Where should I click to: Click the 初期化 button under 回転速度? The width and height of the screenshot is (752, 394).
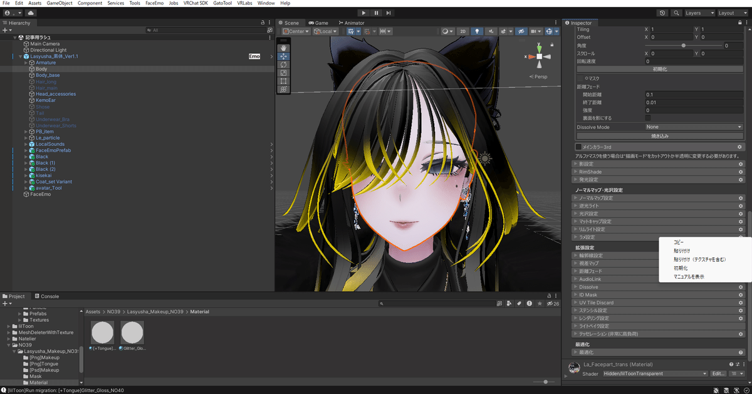pyautogui.click(x=660, y=69)
